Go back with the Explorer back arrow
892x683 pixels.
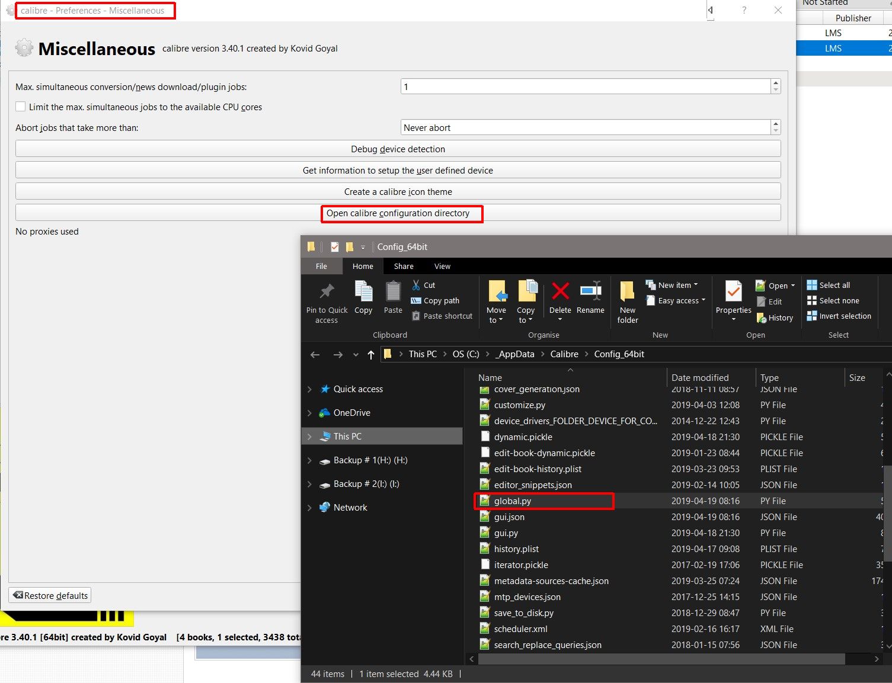tap(315, 354)
